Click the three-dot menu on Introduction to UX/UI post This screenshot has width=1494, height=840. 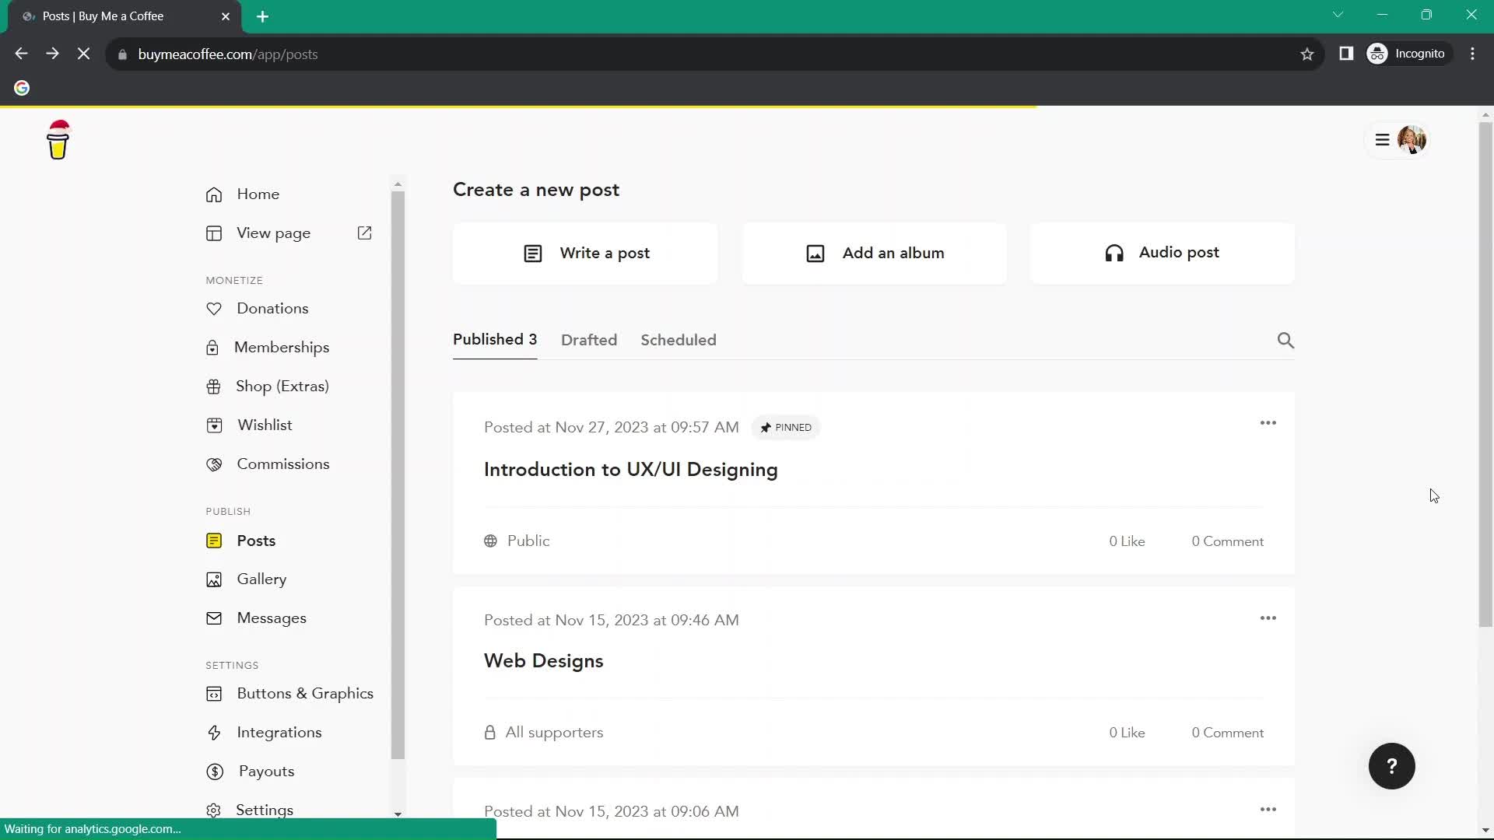click(1269, 422)
